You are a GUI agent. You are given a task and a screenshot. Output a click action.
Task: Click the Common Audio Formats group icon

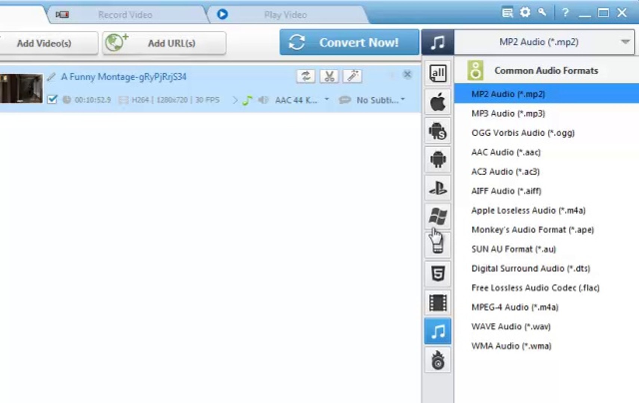click(x=475, y=70)
